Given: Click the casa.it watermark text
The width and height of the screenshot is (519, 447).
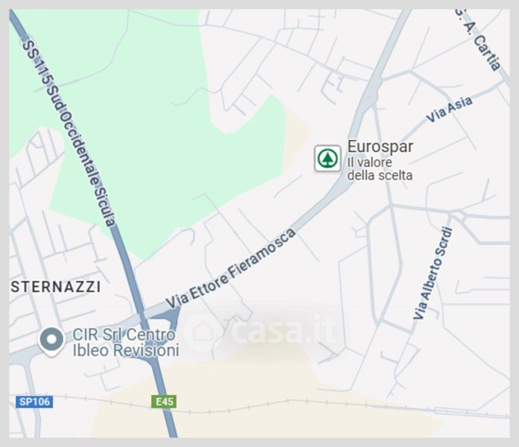Looking at the screenshot, I should [x=283, y=331].
